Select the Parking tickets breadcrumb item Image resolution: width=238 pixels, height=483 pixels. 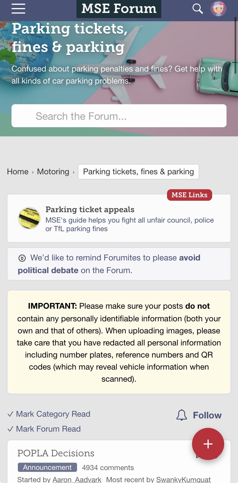[x=138, y=172]
